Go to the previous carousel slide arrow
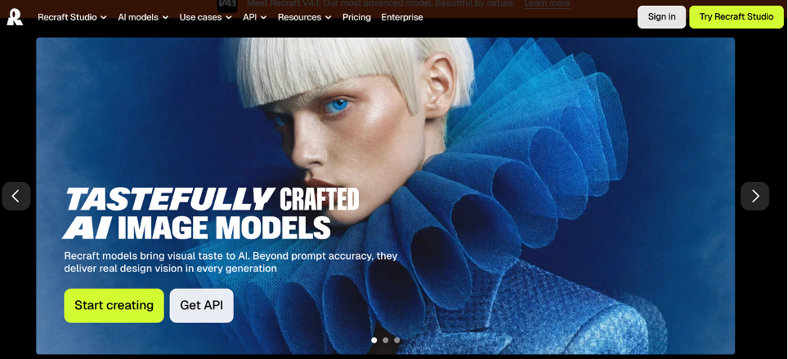788x359 pixels. click(x=16, y=196)
